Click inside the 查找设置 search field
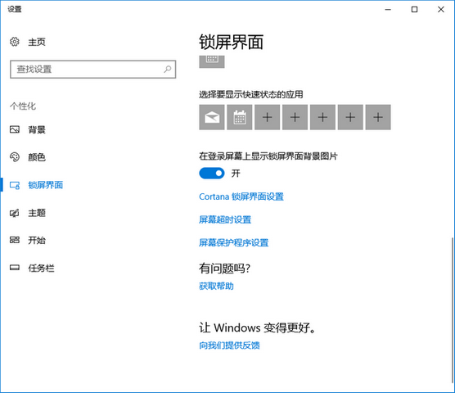The width and height of the screenshot is (455, 393). tap(92, 69)
